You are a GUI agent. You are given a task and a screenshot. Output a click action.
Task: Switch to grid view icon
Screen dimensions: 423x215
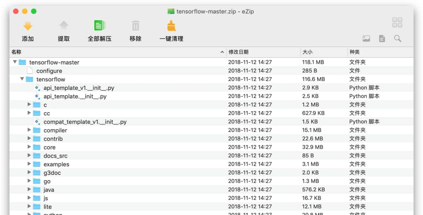point(397,22)
